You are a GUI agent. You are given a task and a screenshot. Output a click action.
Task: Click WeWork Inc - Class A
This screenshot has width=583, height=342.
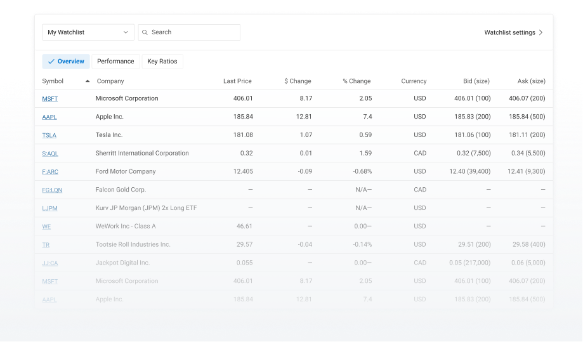tap(126, 226)
